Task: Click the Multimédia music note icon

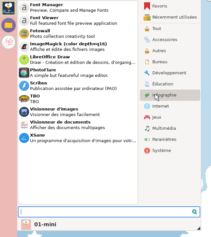Action: click(x=147, y=128)
